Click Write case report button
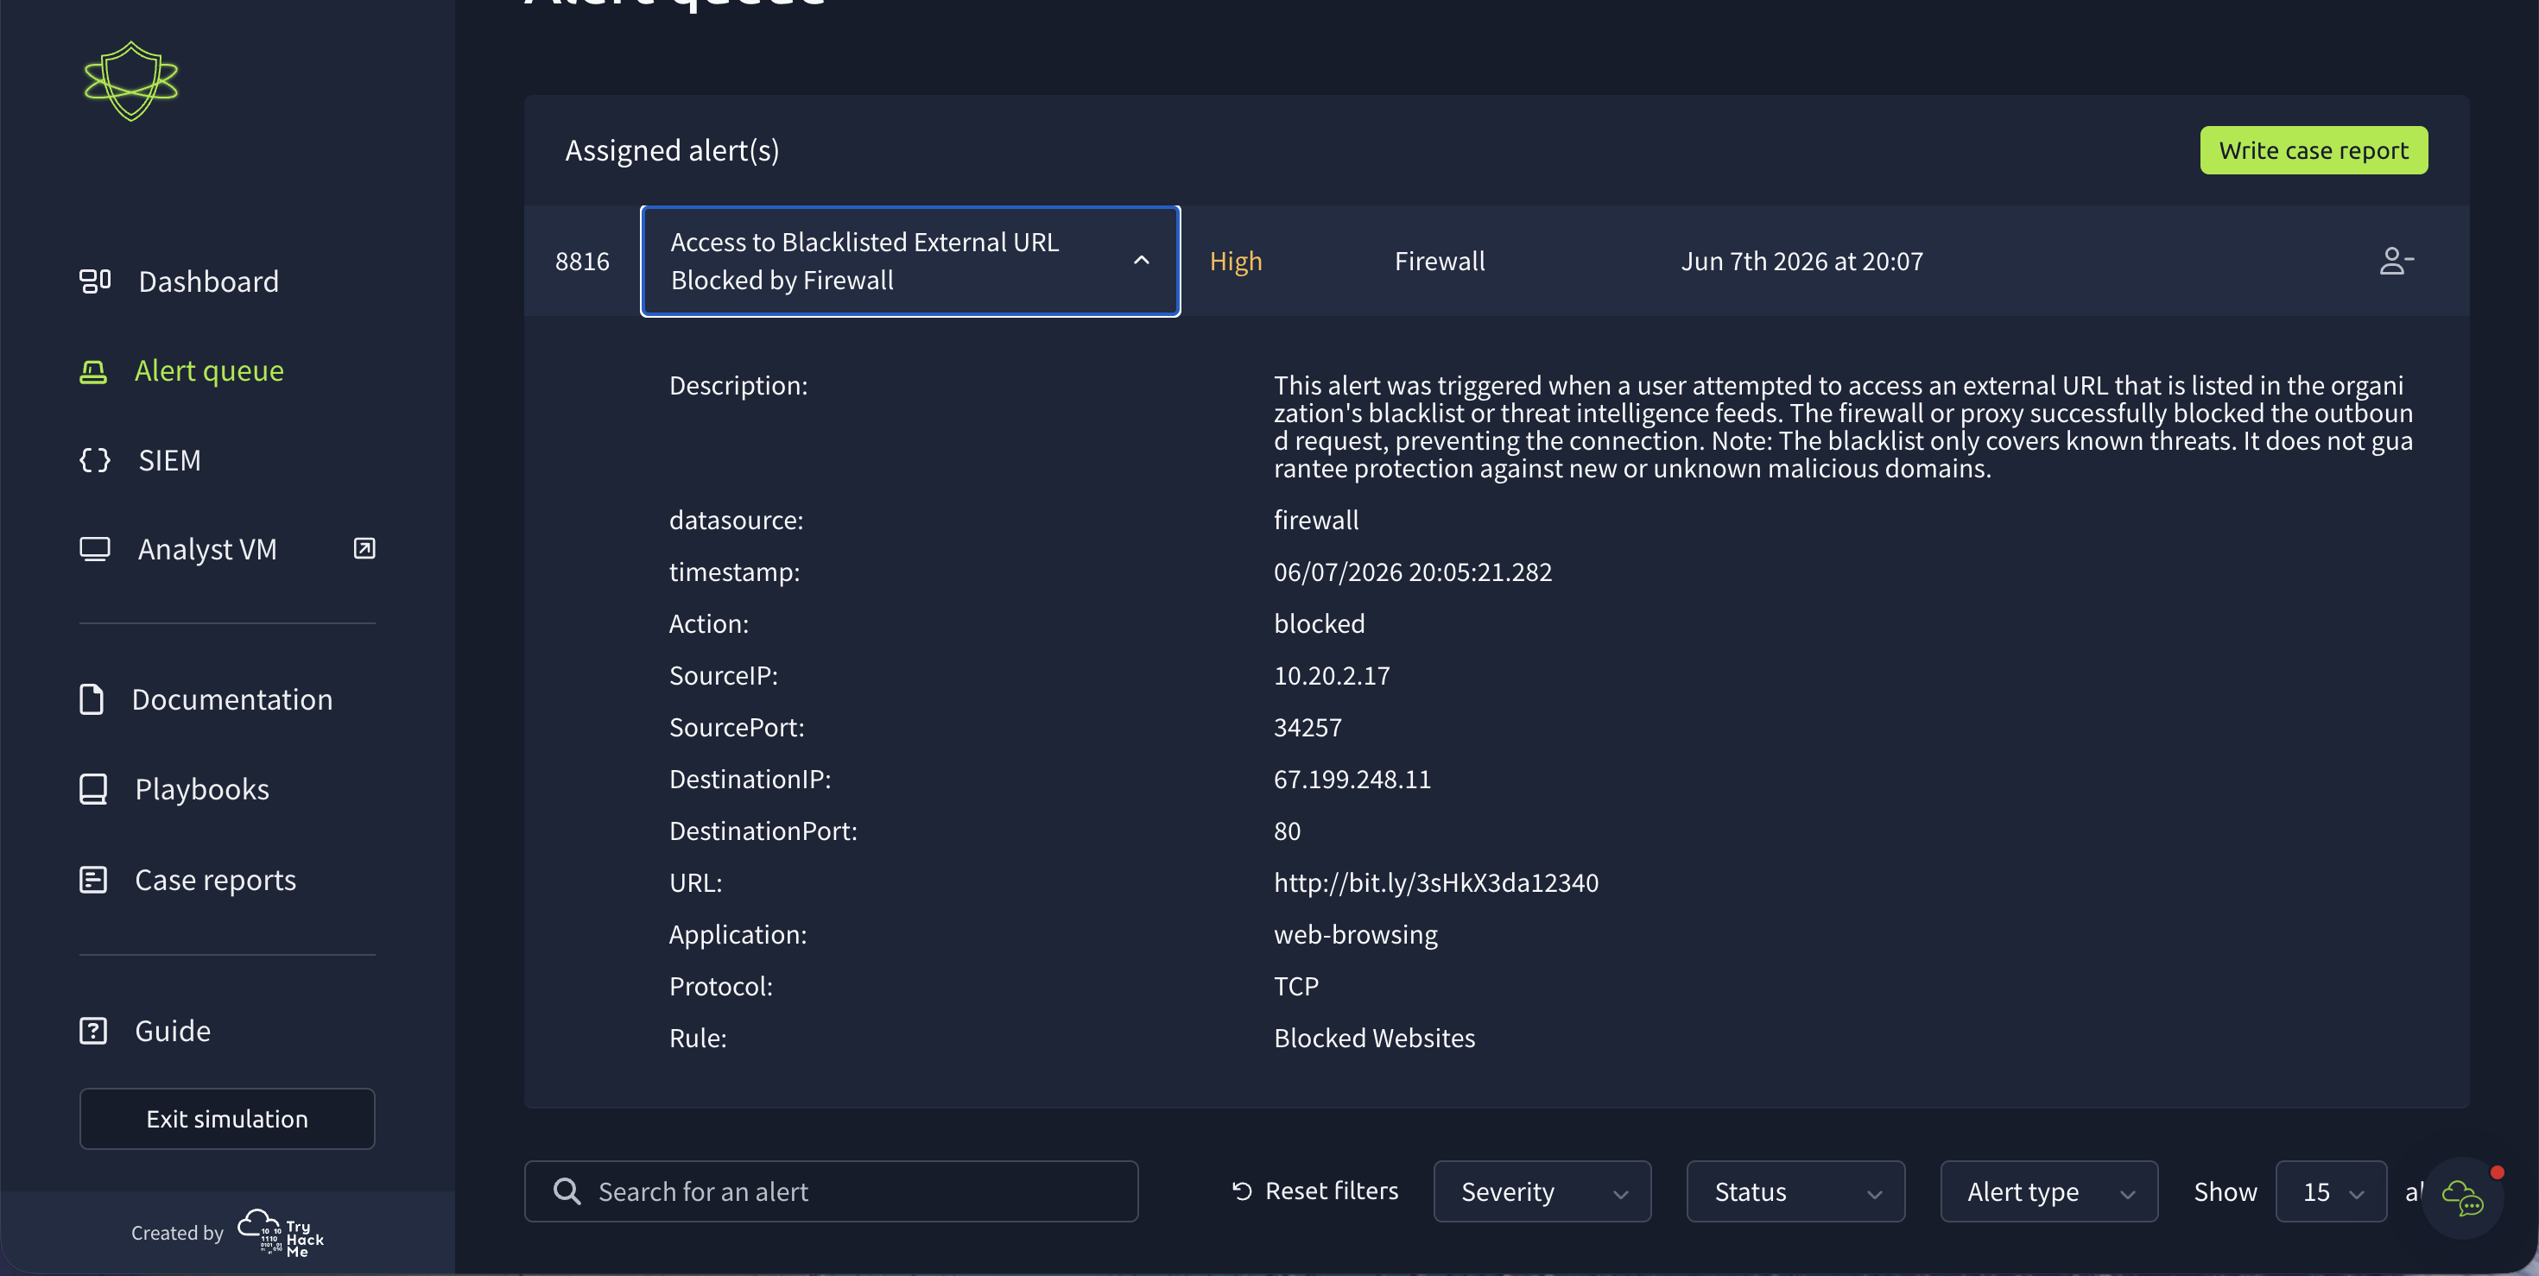This screenshot has height=1276, width=2539. point(2314,149)
